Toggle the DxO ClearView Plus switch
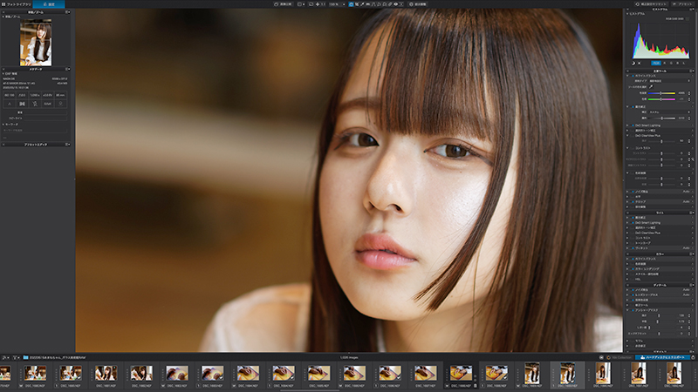 click(x=632, y=135)
